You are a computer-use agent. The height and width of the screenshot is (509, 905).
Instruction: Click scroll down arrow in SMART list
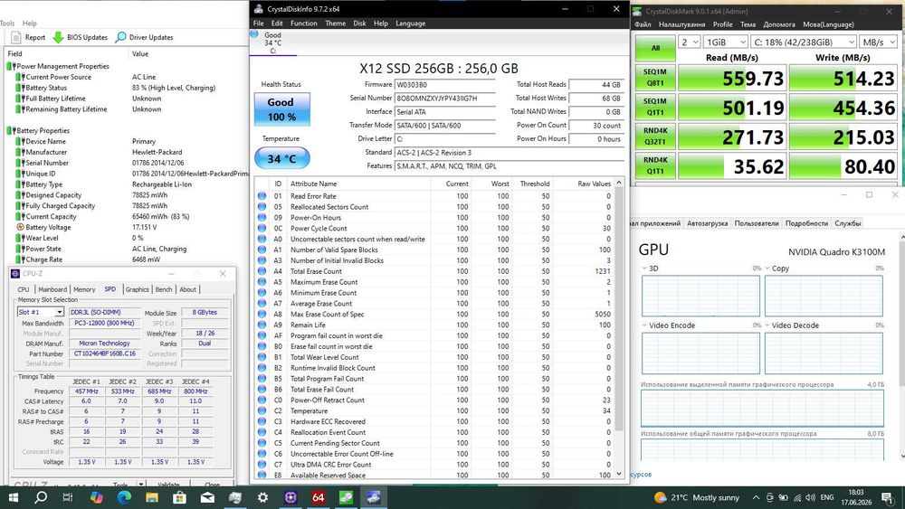point(619,474)
